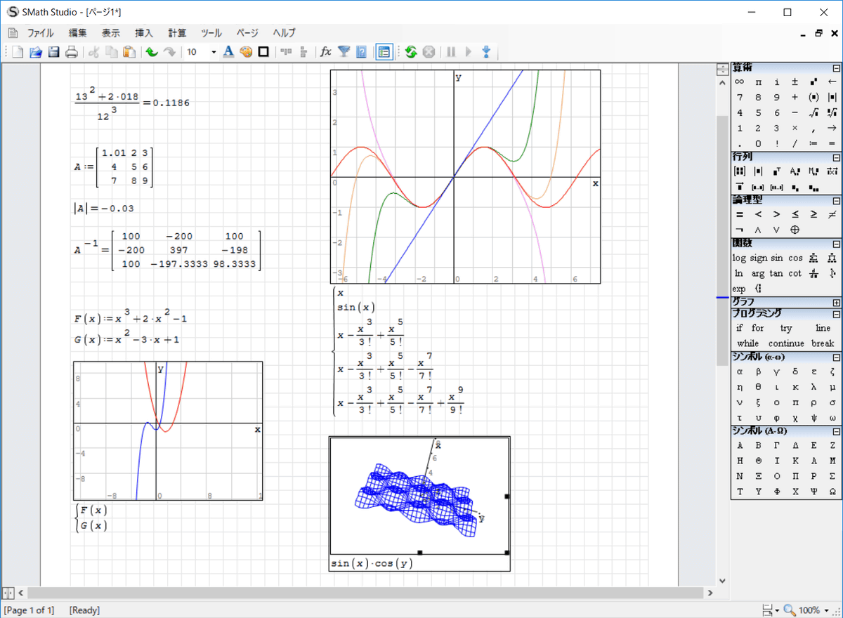Insert the exp function

[739, 289]
